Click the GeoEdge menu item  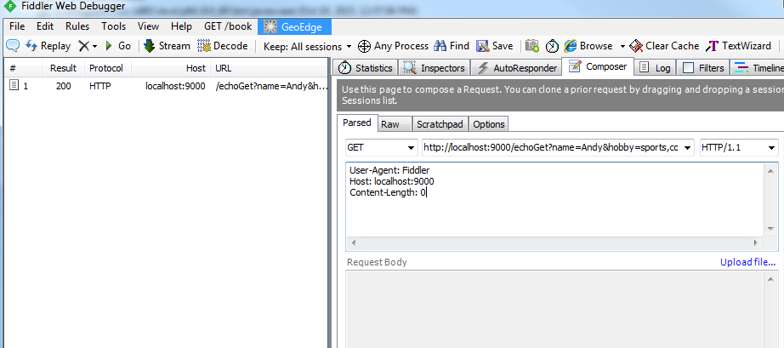[294, 27]
